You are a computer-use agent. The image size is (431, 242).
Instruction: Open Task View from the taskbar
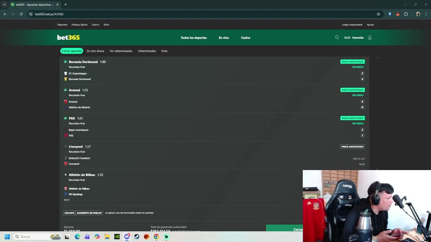pyautogui.click(x=67, y=237)
